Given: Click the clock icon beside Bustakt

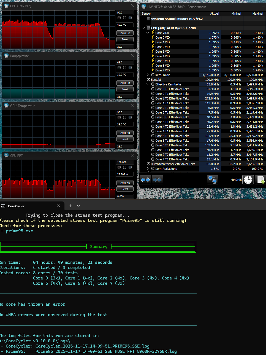Looking at the screenshot, I should (x=148, y=79).
